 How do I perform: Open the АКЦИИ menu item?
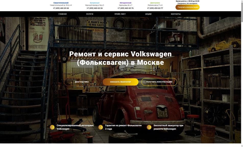(148, 14)
